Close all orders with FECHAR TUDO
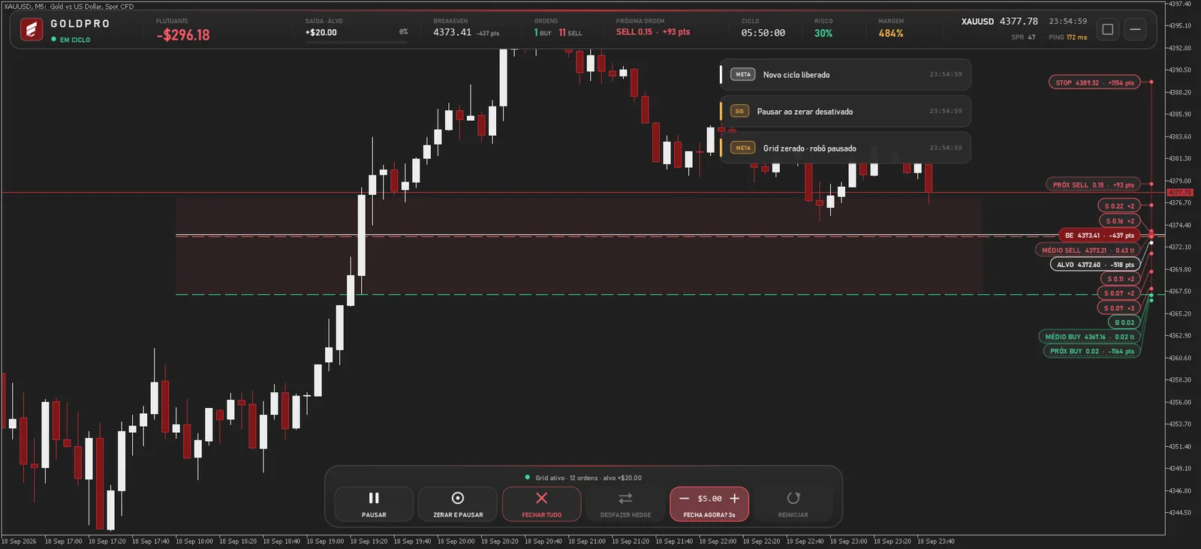 point(541,504)
